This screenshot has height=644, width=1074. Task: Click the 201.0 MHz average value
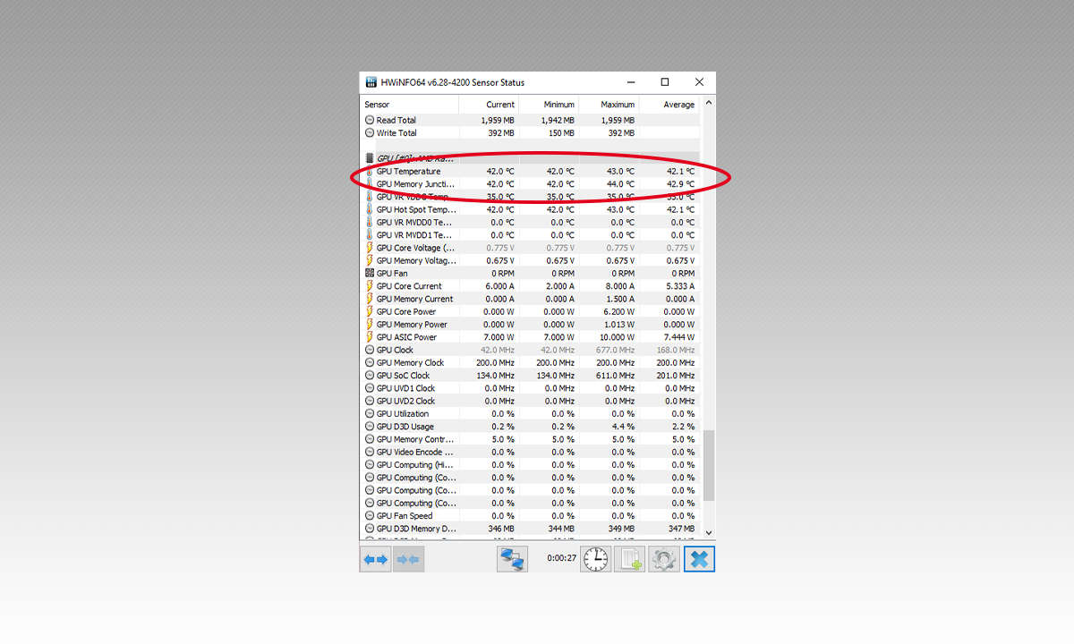[x=677, y=376]
